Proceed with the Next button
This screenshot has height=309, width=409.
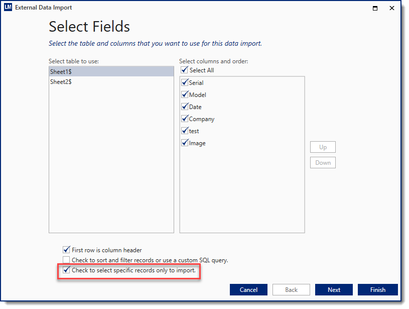click(x=334, y=290)
